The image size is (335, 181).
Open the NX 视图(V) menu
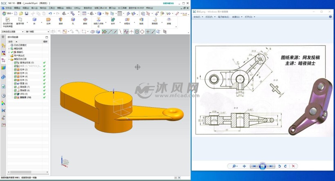26,8
